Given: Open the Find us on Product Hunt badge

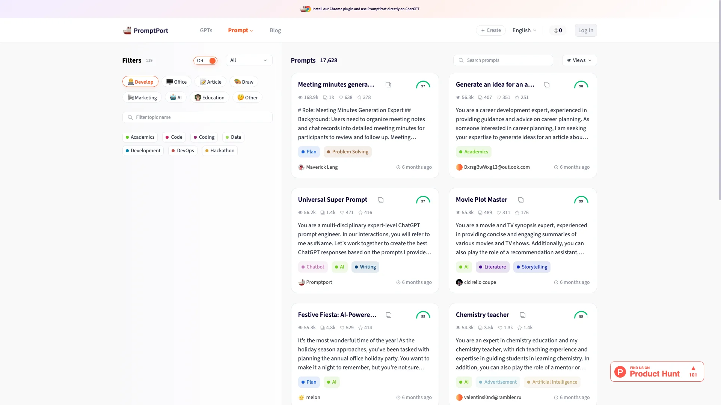Looking at the screenshot, I should point(657,372).
